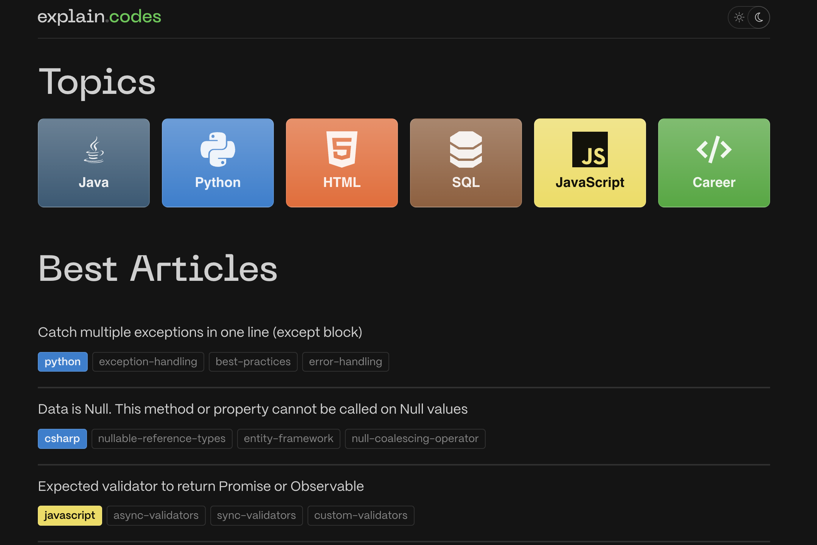Select the nullable-reference-types tag
Screen dimensions: 817x545
(162, 439)
